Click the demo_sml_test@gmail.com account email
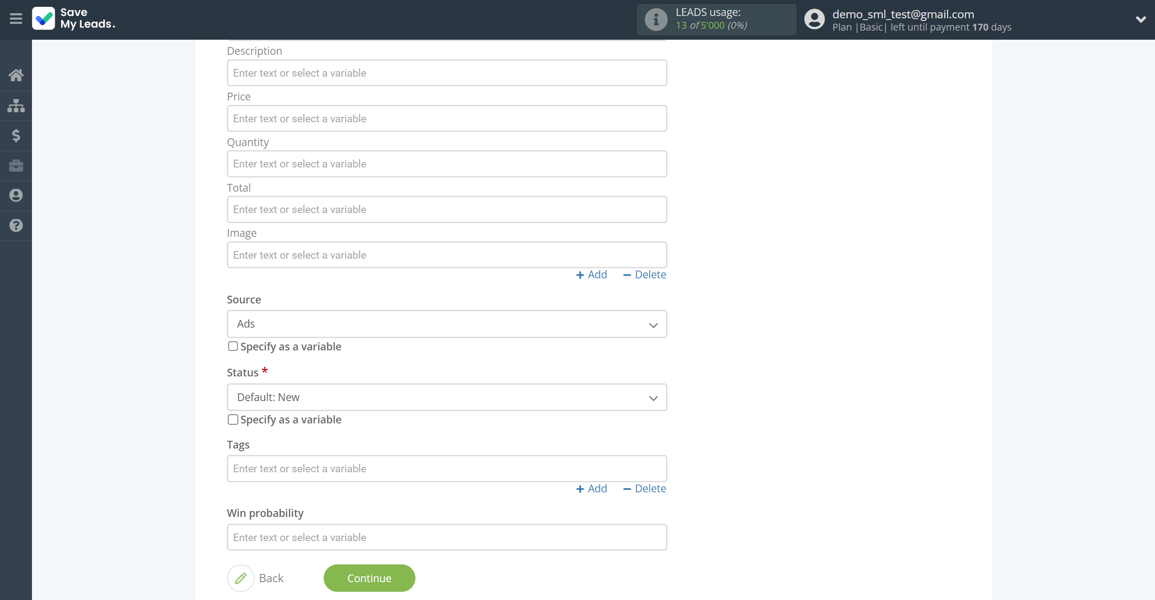The height and width of the screenshot is (600, 1155). (x=903, y=14)
